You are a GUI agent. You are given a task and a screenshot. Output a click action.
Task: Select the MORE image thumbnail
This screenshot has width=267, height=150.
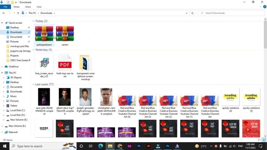[44, 128]
